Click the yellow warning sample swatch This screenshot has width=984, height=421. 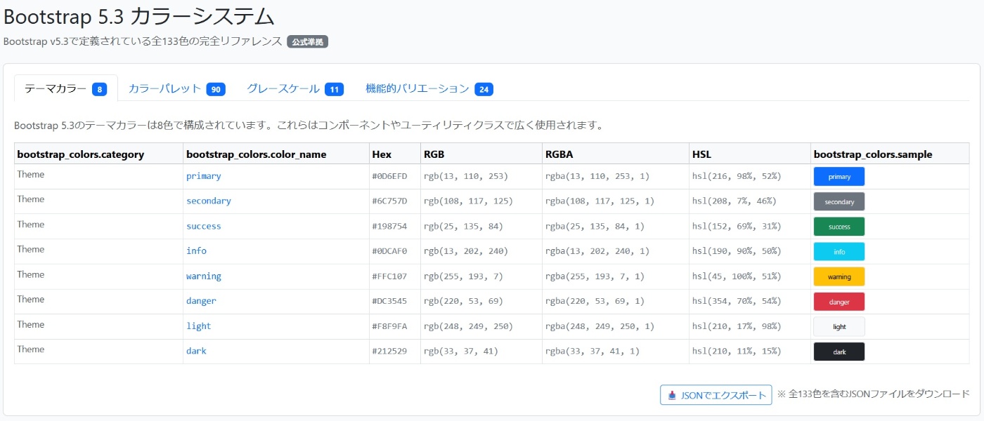[x=839, y=276]
